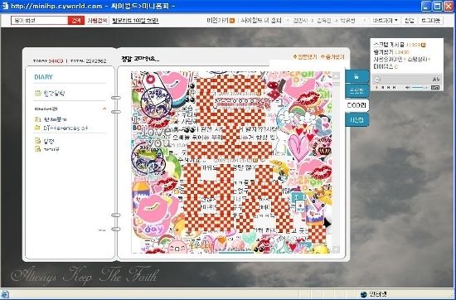Open the 데이터스 link in the side widget
The height and width of the screenshot is (300, 456).
pos(383,66)
